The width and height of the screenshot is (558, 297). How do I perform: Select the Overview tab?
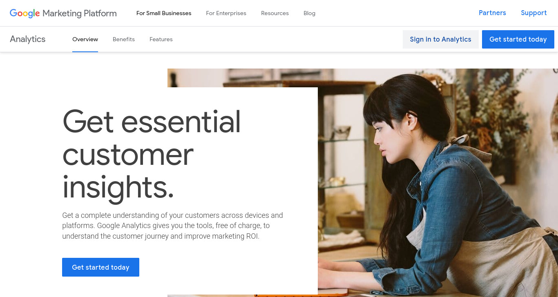tap(85, 39)
